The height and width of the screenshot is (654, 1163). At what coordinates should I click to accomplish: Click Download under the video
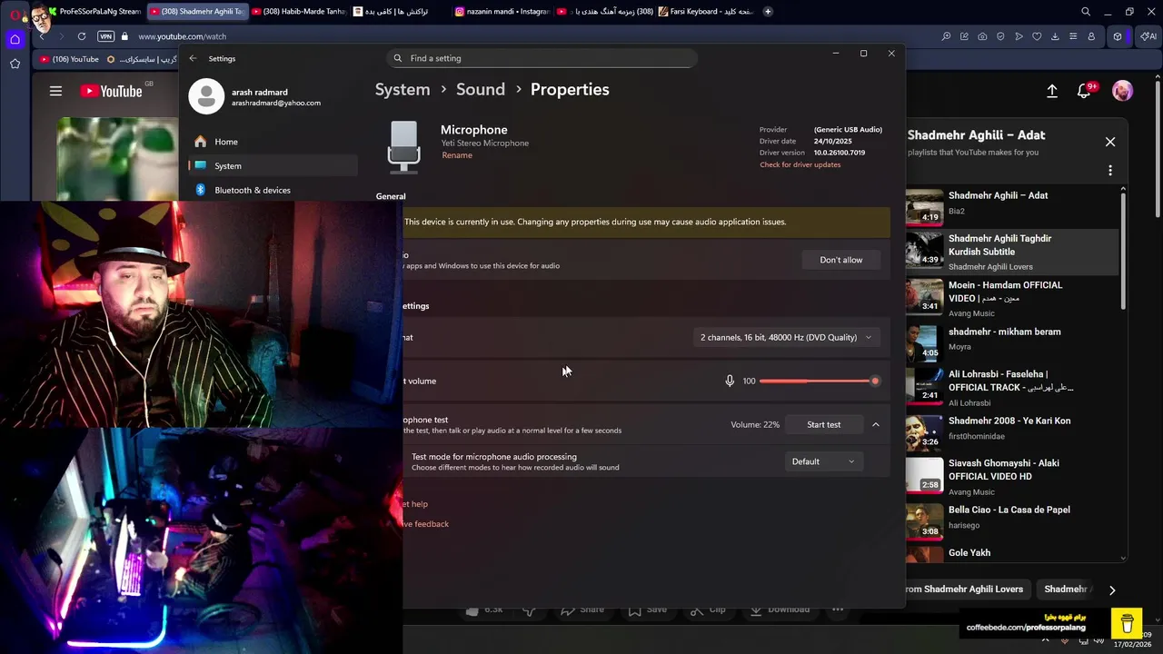click(780, 609)
